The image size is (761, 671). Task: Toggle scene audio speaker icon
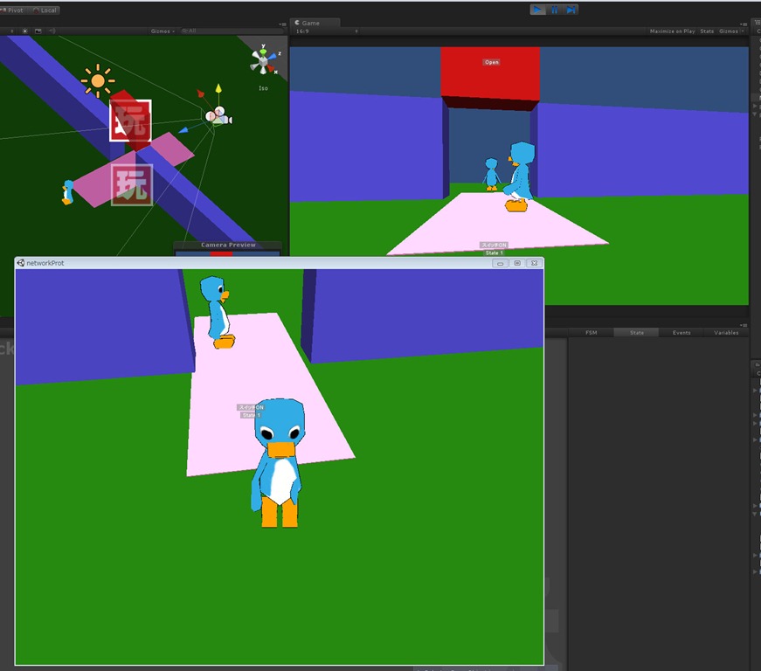click(x=52, y=31)
